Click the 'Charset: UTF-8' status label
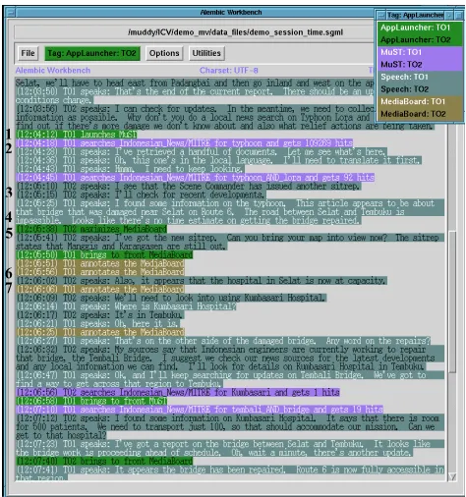466x497 pixels. [229, 71]
